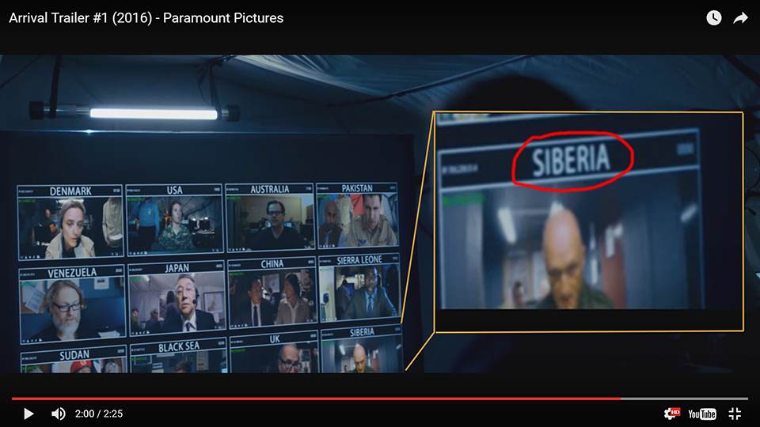Click the AUSTRALIA video feed label
The height and width of the screenshot is (427, 760).
(269, 189)
